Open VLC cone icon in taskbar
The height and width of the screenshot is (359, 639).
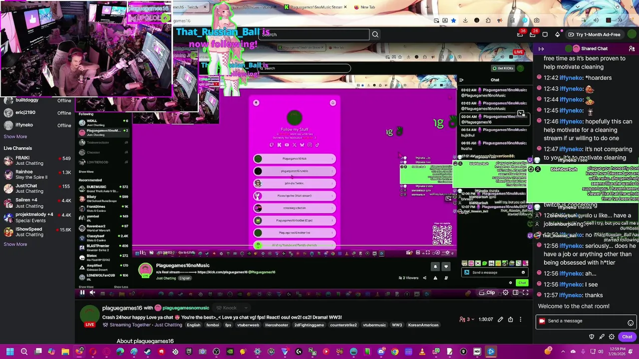pyautogui.click(x=422, y=352)
